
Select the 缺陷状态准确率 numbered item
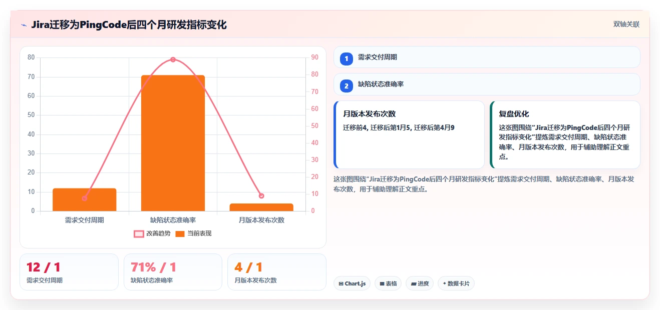(x=487, y=84)
